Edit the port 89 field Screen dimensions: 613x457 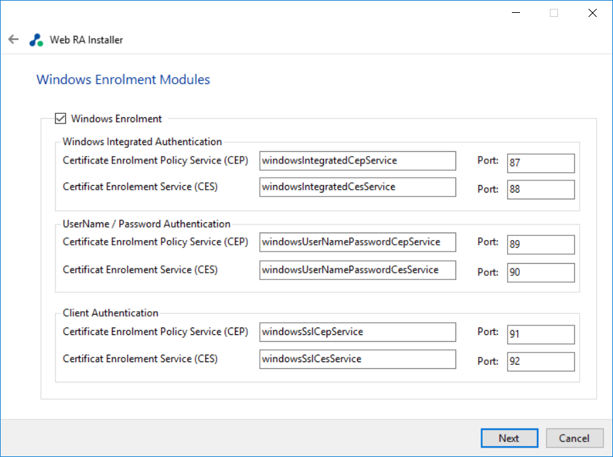540,245
